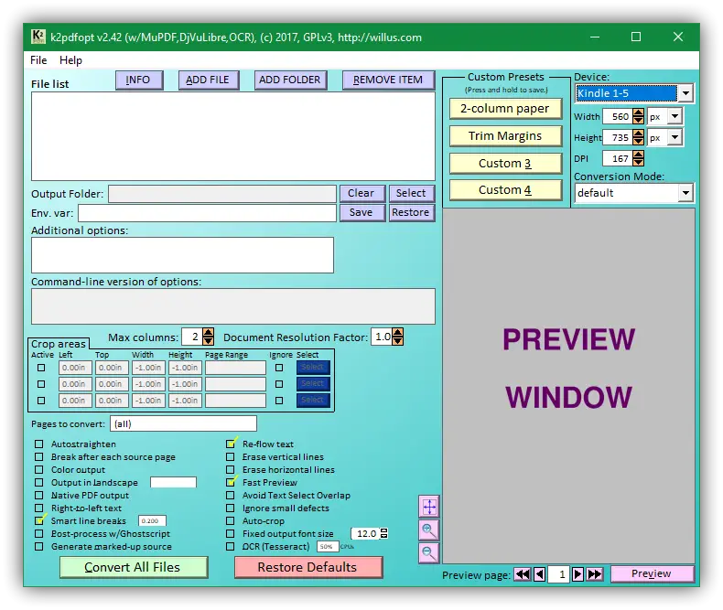Click the REMOVE ITEM button
The height and width of the screenshot is (610, 723).
click(x=388, y=80)
